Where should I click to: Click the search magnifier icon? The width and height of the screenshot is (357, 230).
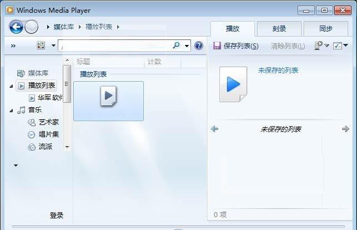click(176, 46)
